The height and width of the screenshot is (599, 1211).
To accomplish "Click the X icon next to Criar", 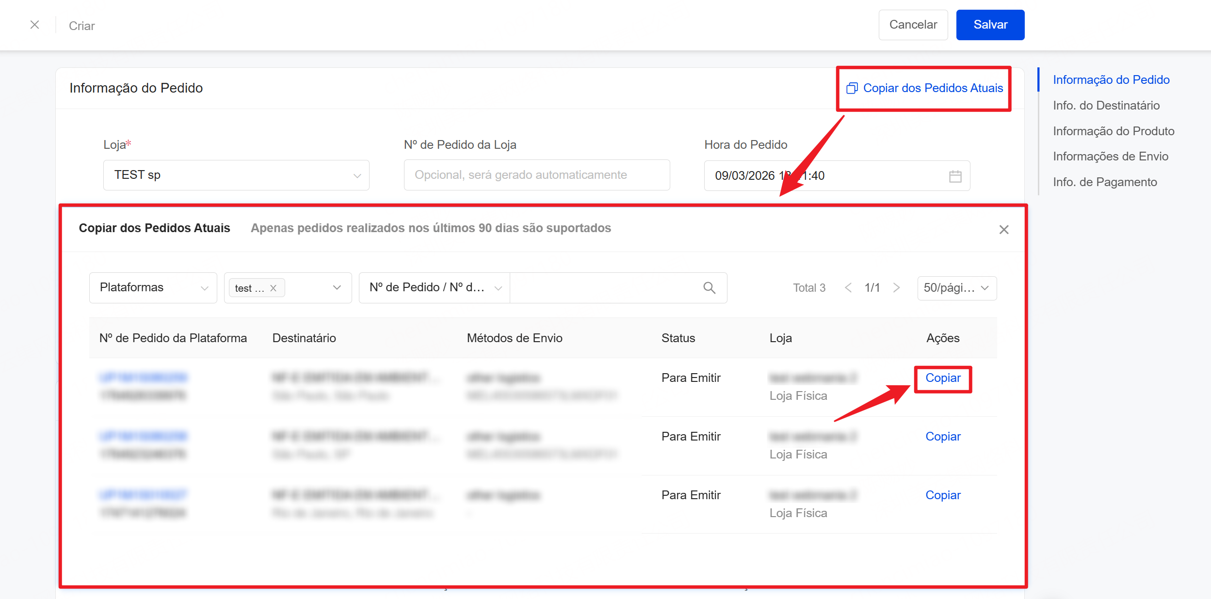I will click(x=34, y=25).
